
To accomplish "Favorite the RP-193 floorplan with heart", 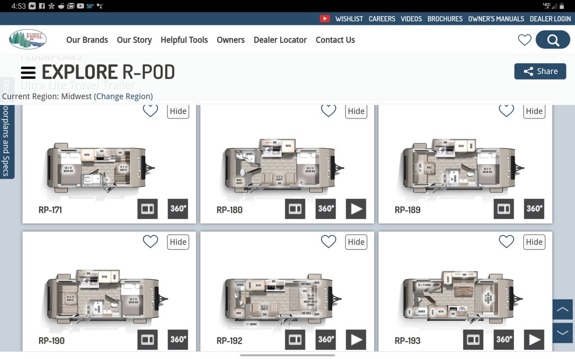I will pos(506,242).
